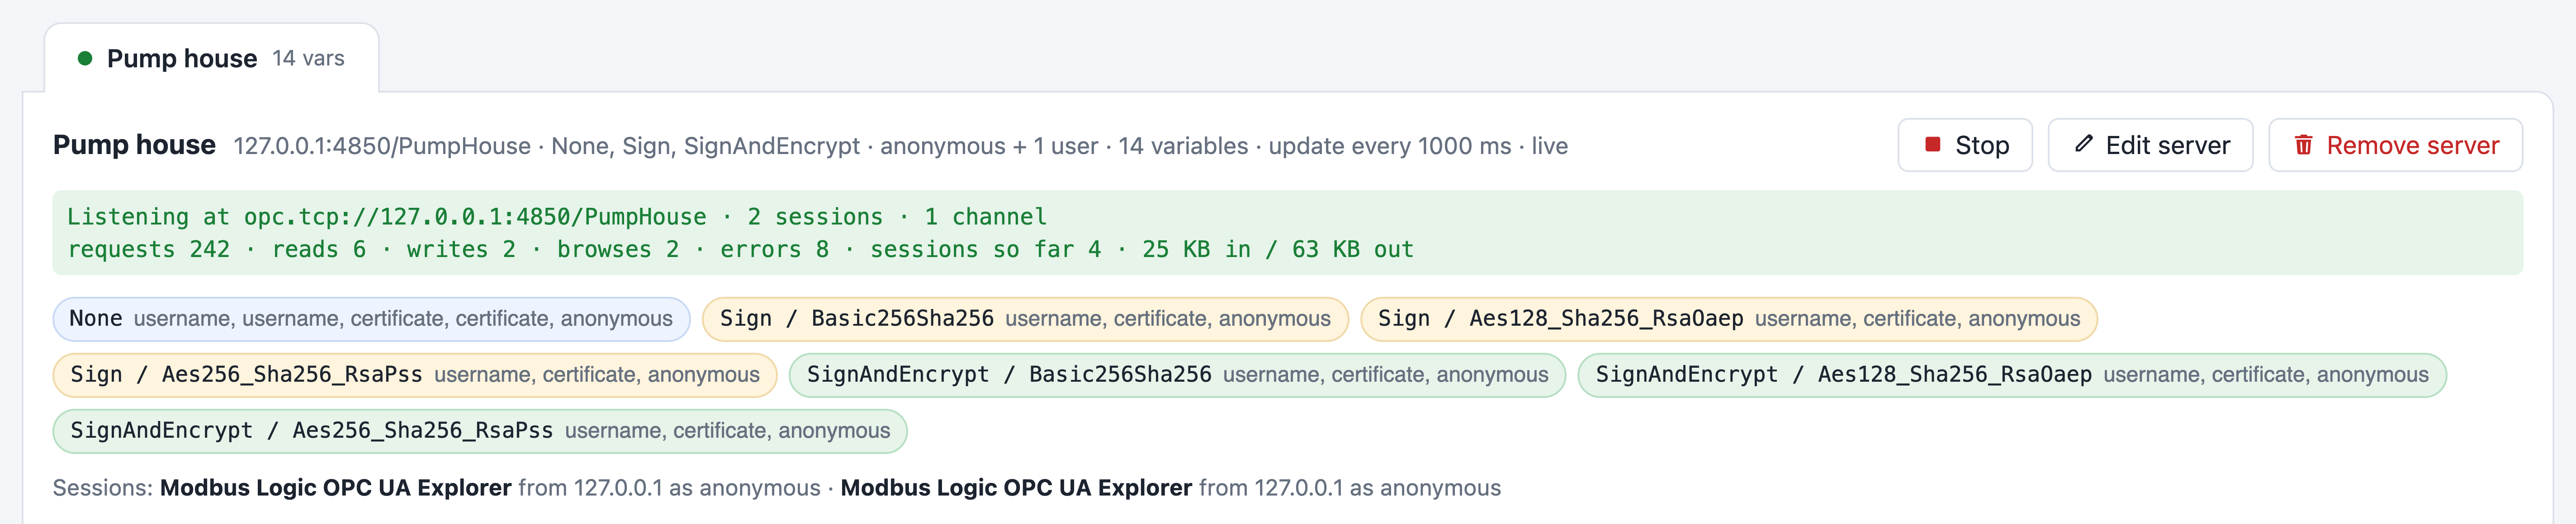Click the 'browses 2' statistic
Viewport: 2576px width, 524px height.
(x=618, y=249)
